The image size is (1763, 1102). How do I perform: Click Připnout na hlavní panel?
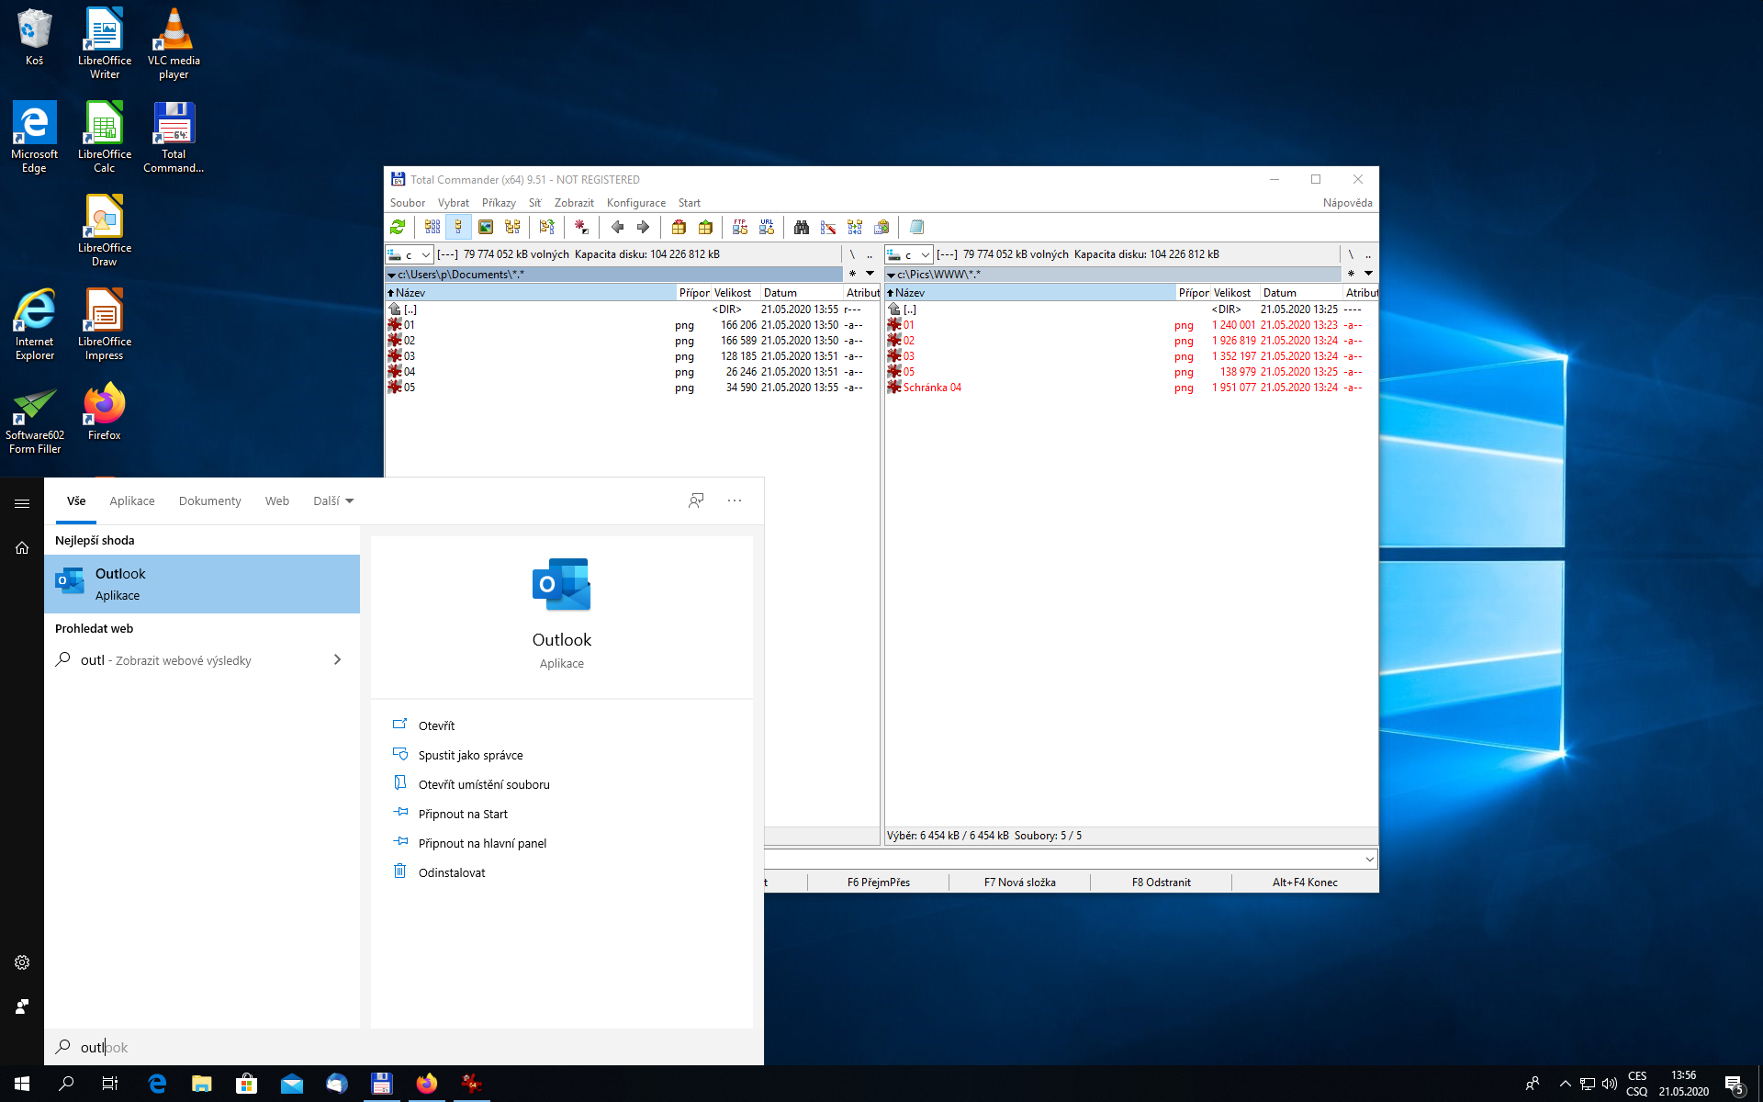click(482, 843)
